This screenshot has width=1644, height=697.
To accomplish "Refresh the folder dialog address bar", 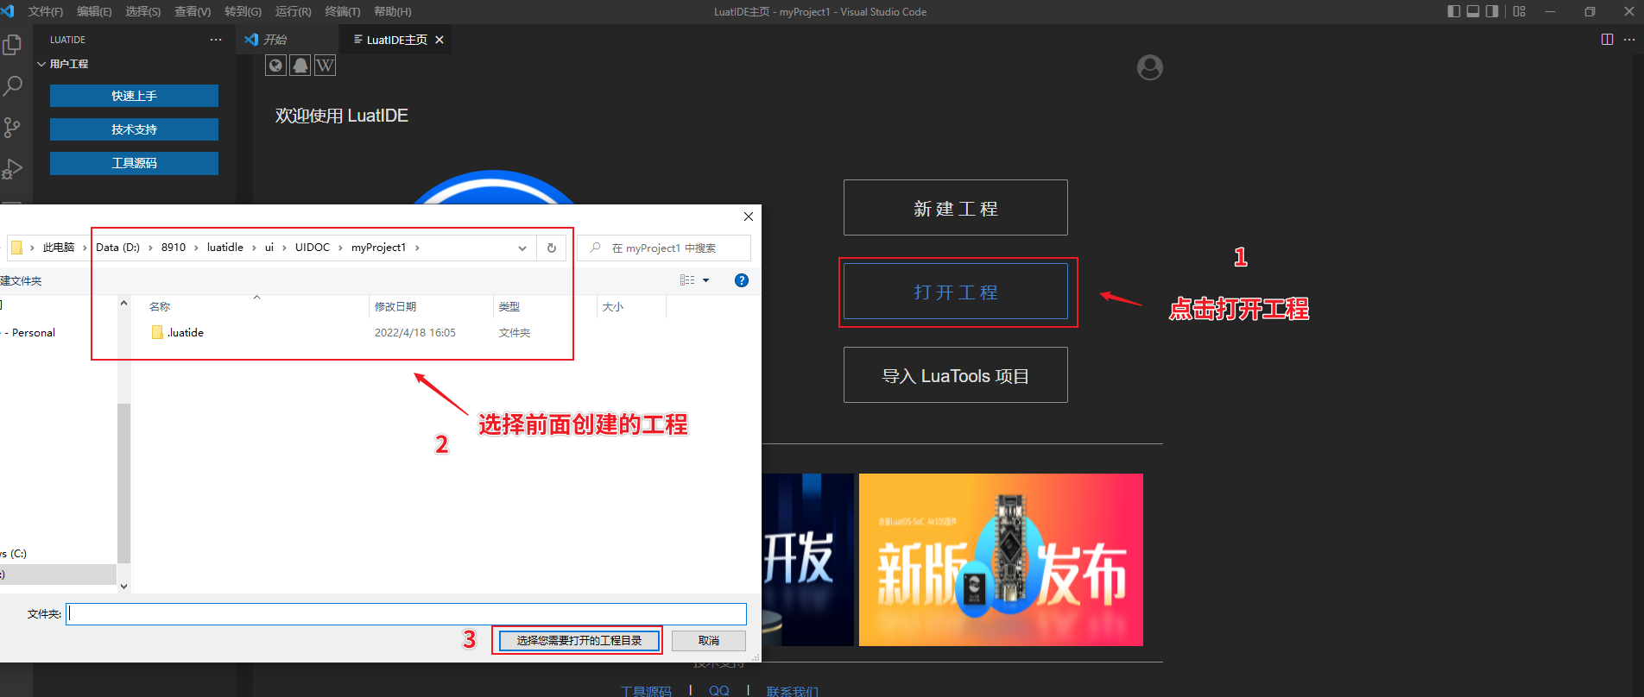I will pos(552,248).
